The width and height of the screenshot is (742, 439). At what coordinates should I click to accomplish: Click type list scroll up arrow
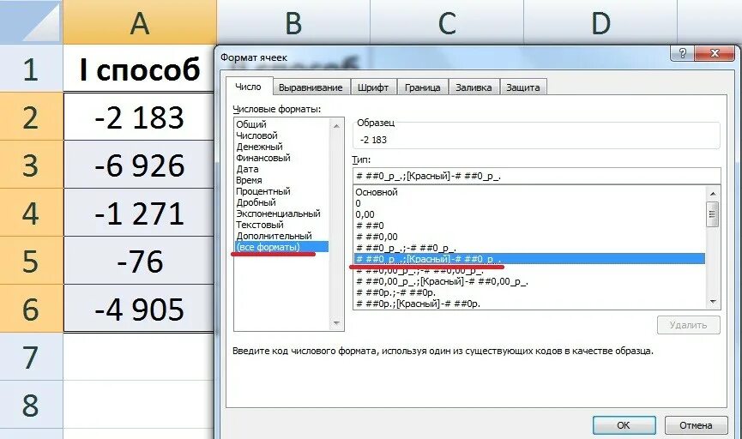[x=713, y=194]
